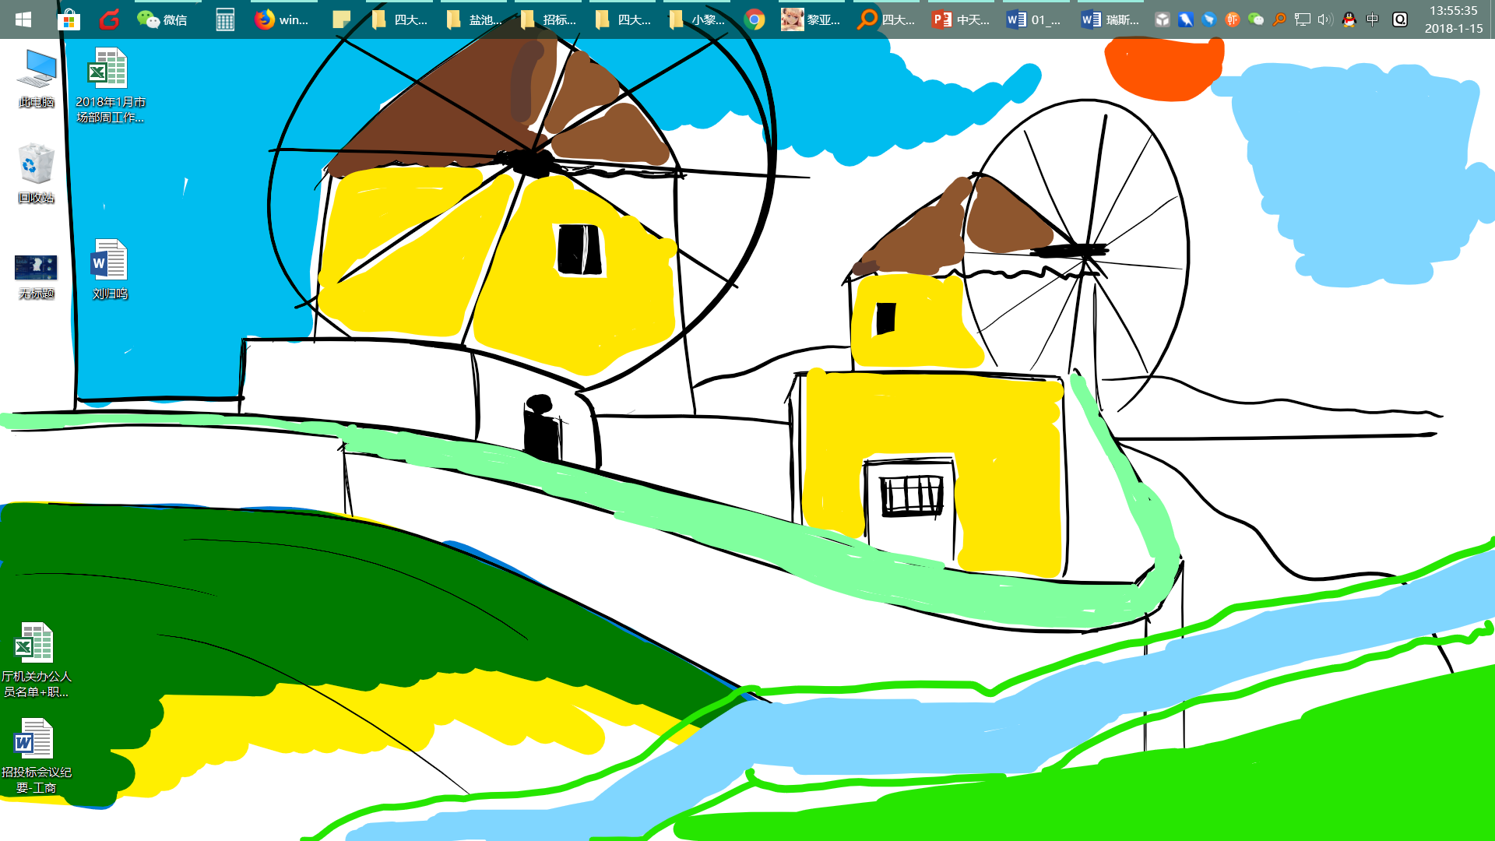Screen dimensions: 1495x841
Task: Open Google Chrome from taskbar
Action: pos(754,19)
